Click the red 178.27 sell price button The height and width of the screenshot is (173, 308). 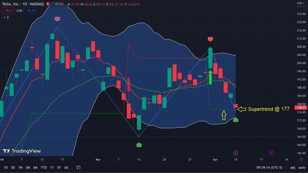pos(8,11)
